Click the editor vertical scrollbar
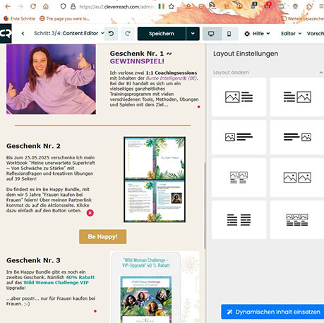The height and width of the screenshot is (323, 324). (205, 206)
